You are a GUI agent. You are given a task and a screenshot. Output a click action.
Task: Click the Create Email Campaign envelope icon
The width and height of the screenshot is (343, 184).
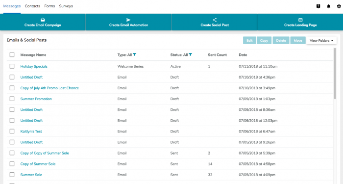click(43, 20)
